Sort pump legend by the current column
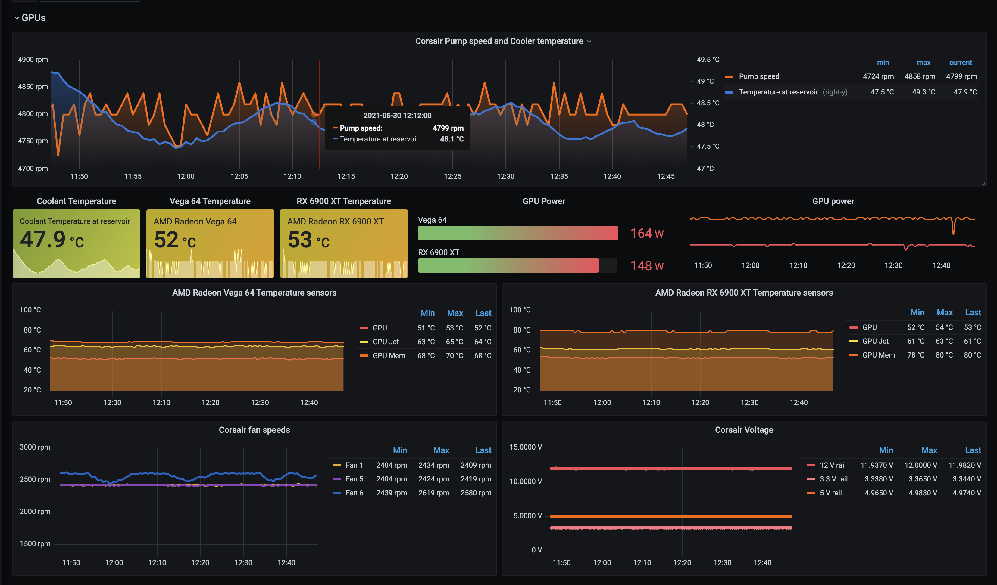 point(960,63)
